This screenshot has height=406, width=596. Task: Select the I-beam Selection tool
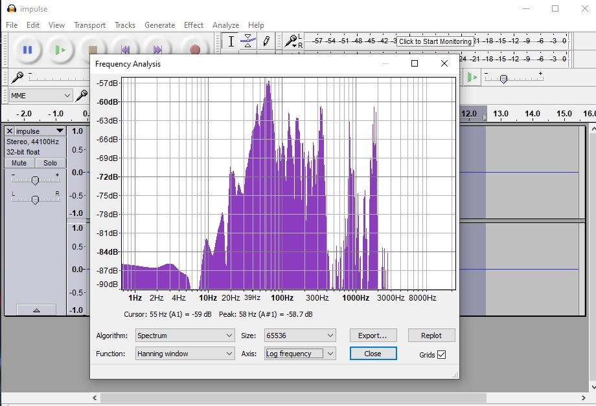[x=231, y=41]
